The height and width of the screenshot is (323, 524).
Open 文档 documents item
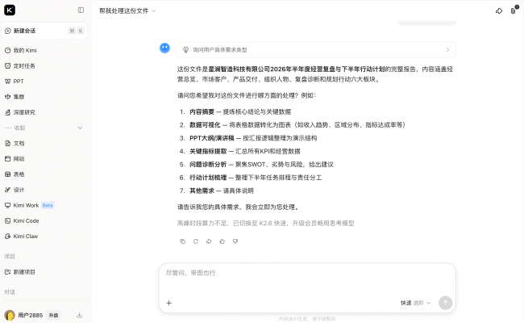[44, 143]
